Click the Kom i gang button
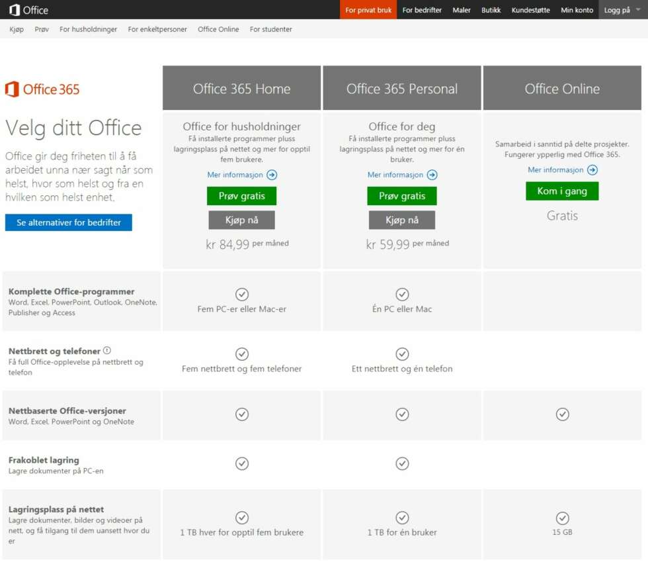The width and height of the screenshot is (648, 566). [x=562, y=191]
